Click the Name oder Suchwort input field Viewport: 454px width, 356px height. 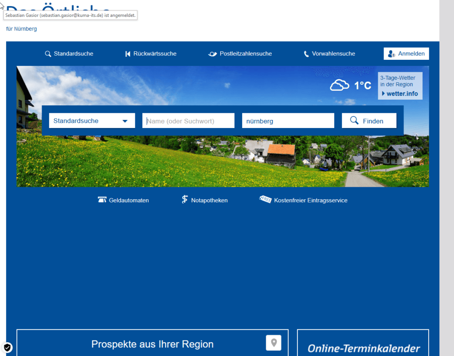(188, 121)
